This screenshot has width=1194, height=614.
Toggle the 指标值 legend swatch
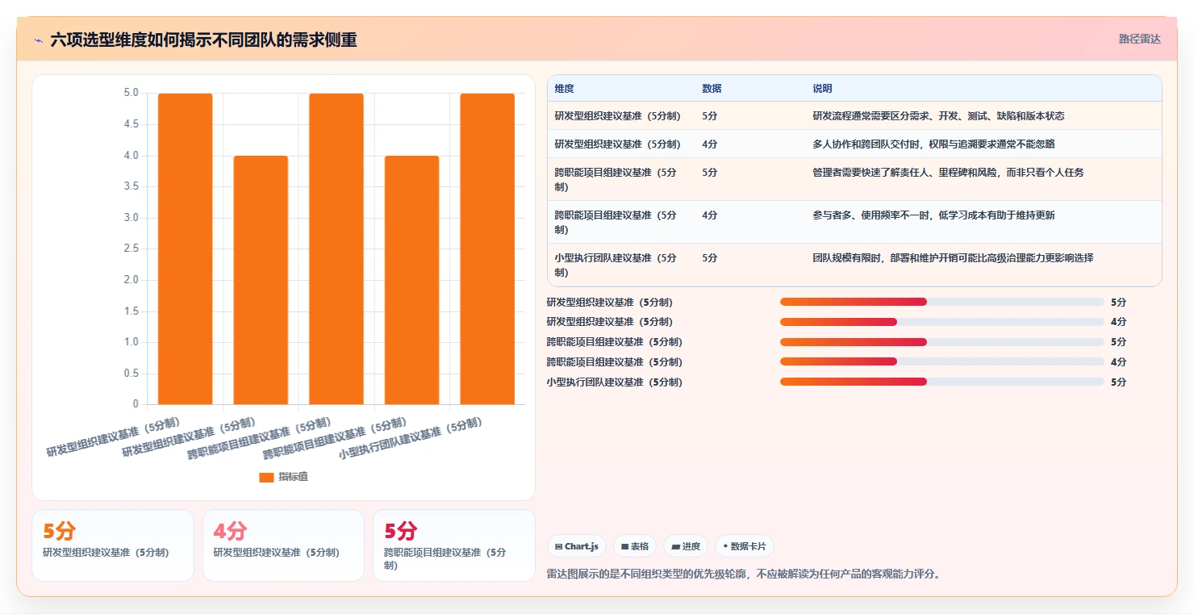tap(266, 477)
